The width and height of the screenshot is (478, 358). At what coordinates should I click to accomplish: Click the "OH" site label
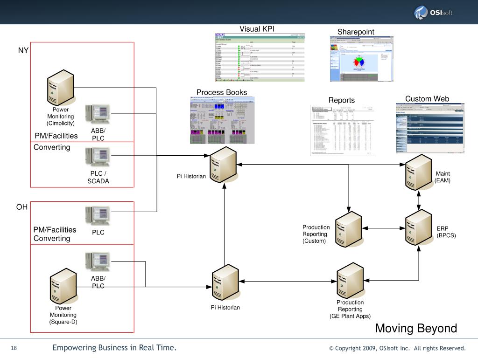pos(21,207)
